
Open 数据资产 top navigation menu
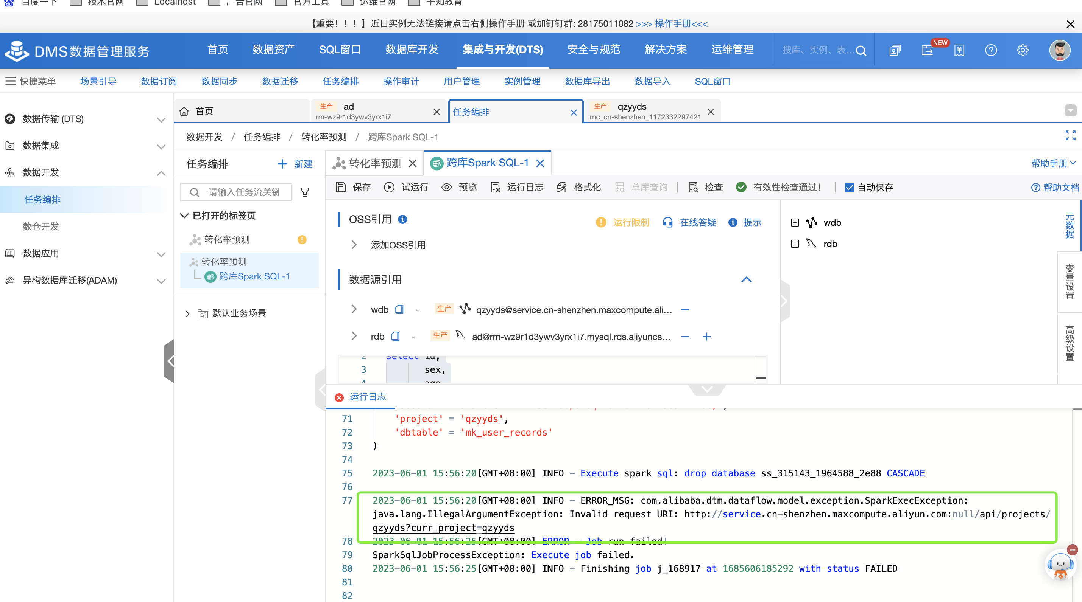[273, 50]
